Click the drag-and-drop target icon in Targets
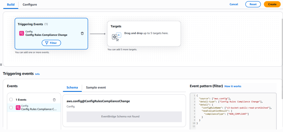The height and width of the screenshot is (132, 283). pyautogui.click(x=116, y=37)
